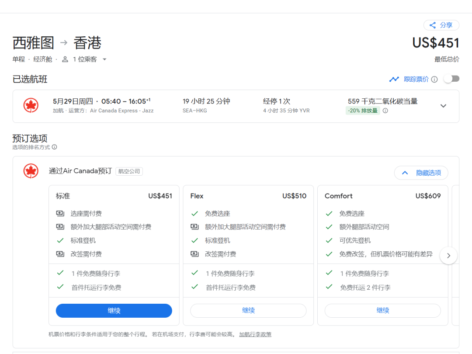This screenshot has width=472, height=354.
Task: Click the 4 小时 35 分钟 YVR layover text
Action: (x=286, y=111)
